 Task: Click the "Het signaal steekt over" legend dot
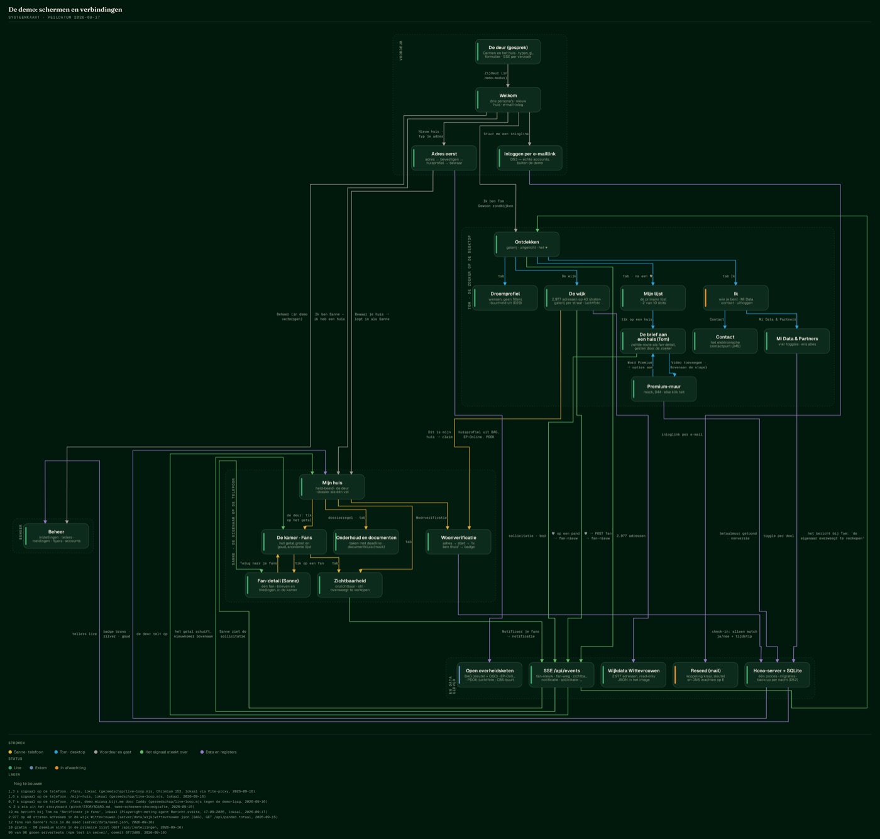[x=142, y=752]
